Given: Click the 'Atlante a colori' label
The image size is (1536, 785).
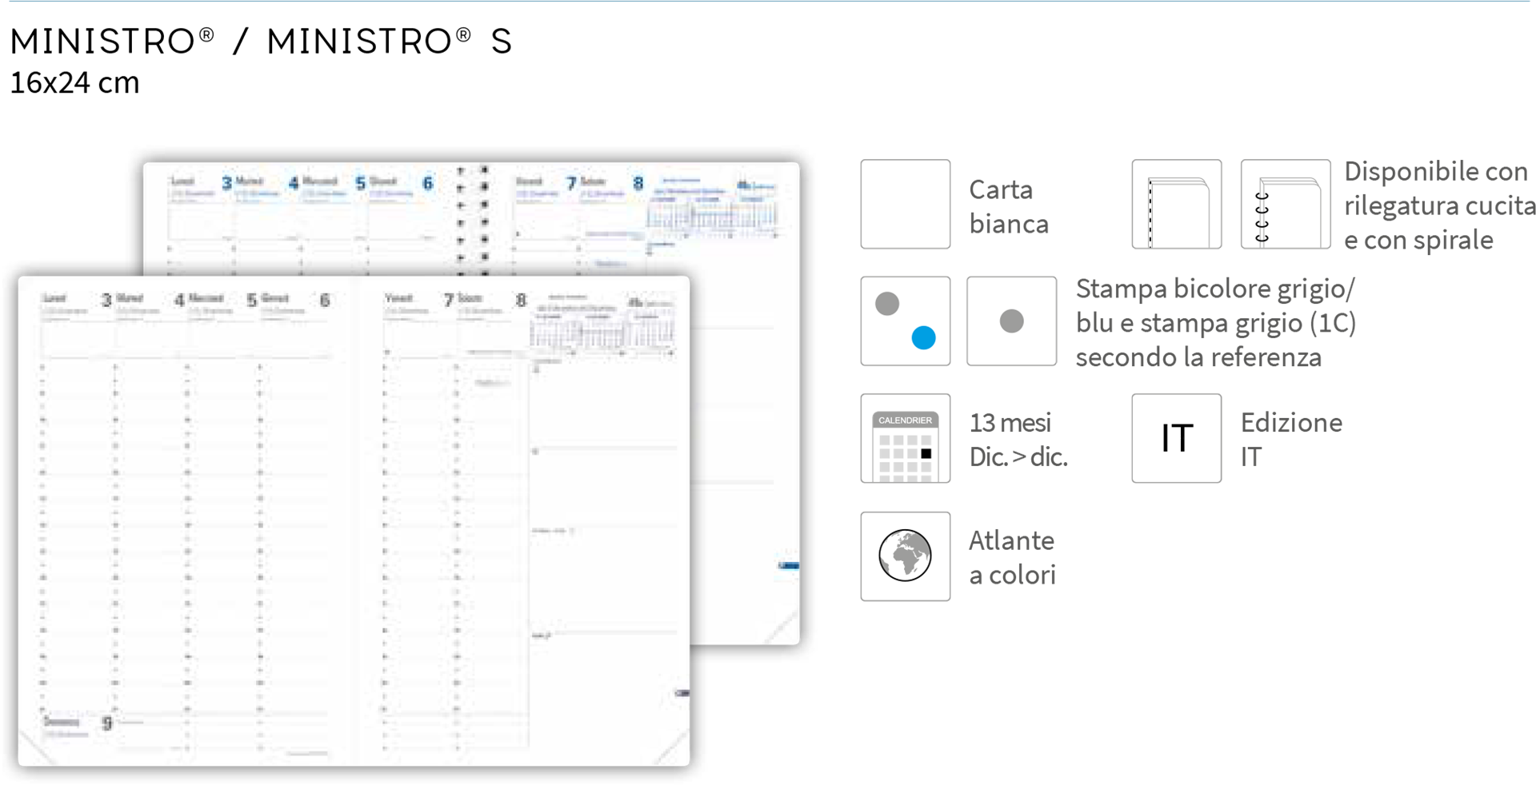Looking at the screenshot, I should click(x=1012, y=557).
